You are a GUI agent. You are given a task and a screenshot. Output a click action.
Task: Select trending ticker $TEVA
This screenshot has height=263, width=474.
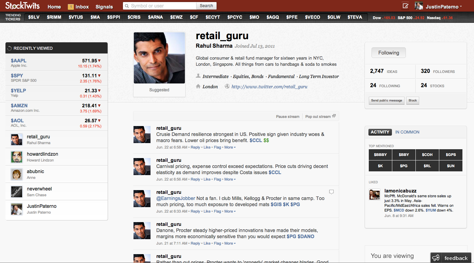(x=355, y=17)
